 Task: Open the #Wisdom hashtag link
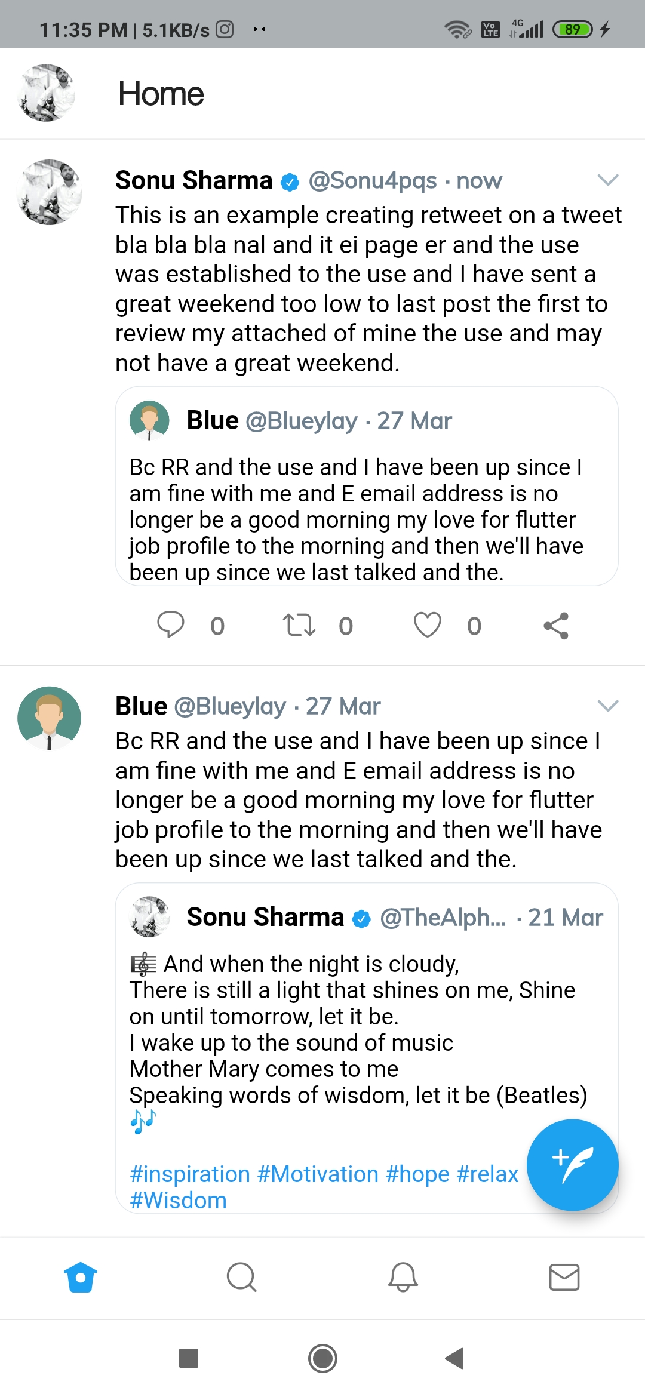point(178,1201)
